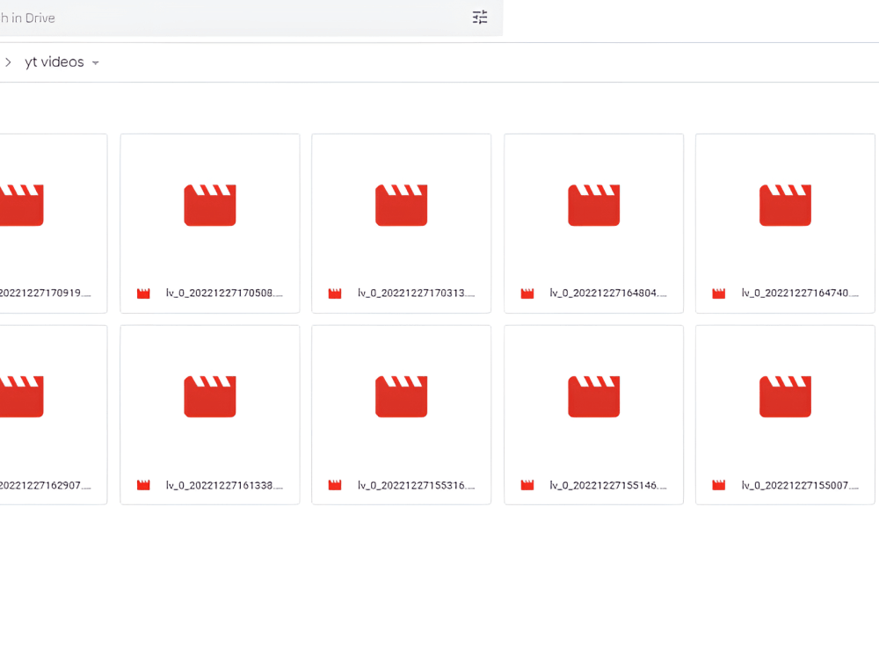This screenshot has height=659, width=879.
Task: Click small video icon beside lv_0_20221227155146
Action: pos(527,485)
